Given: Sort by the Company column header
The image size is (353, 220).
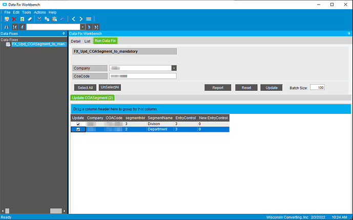Looking at the screenshot, I should pyautogui.click(x=95, y=118).
